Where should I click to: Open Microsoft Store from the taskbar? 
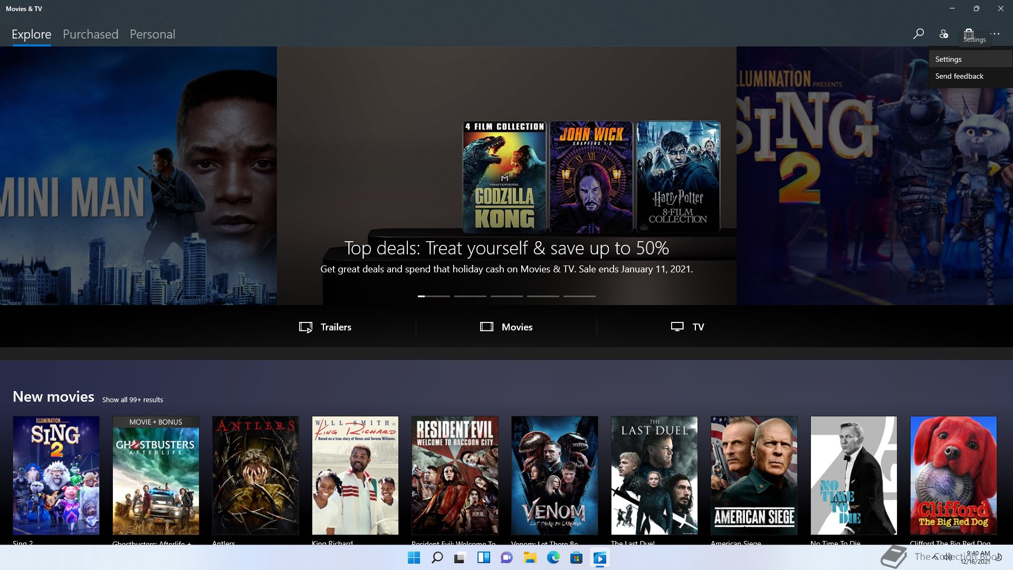576,558
